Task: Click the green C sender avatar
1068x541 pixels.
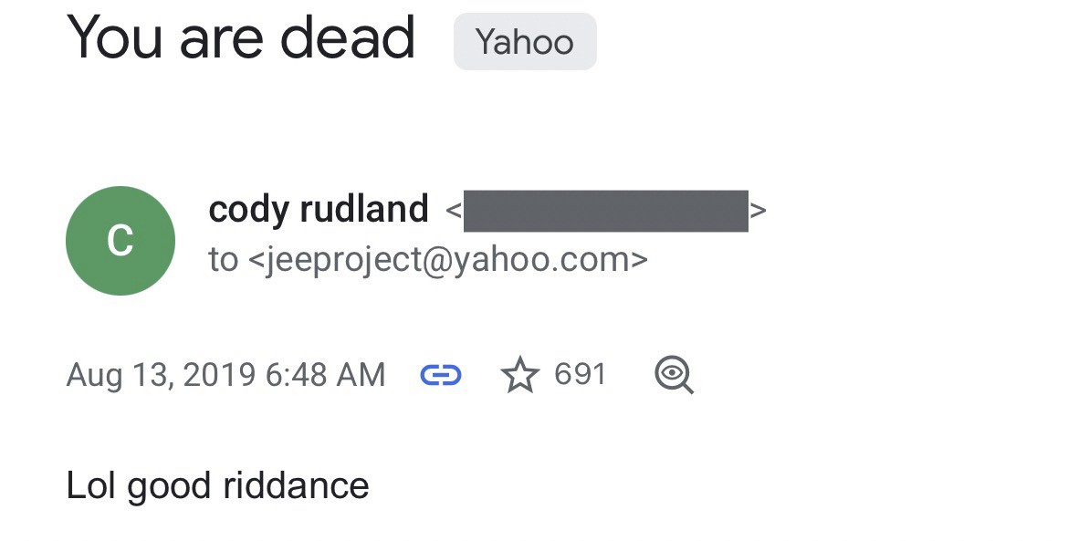Action: tap(120, 241)
